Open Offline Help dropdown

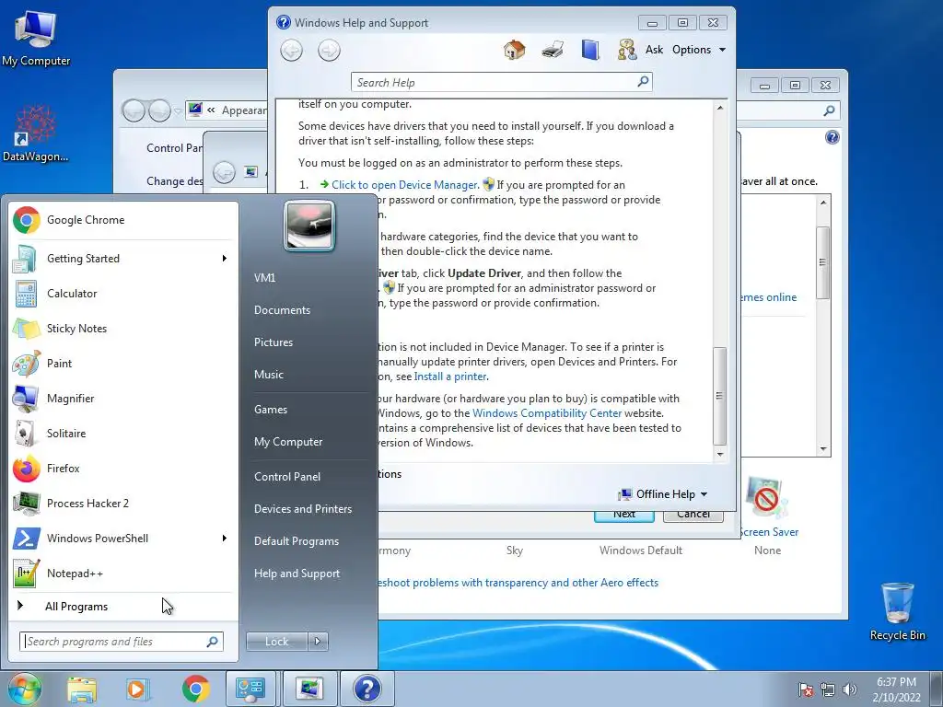[x=663, y=494]
